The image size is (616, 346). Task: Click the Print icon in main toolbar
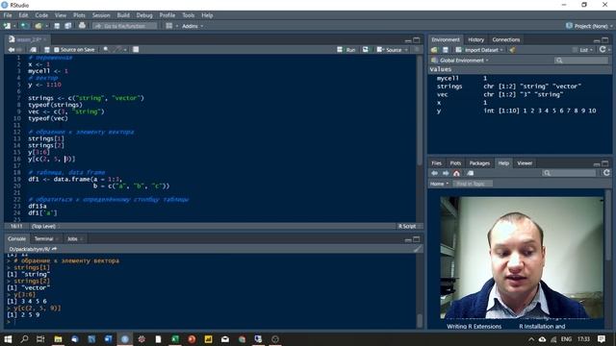[82, 26]
